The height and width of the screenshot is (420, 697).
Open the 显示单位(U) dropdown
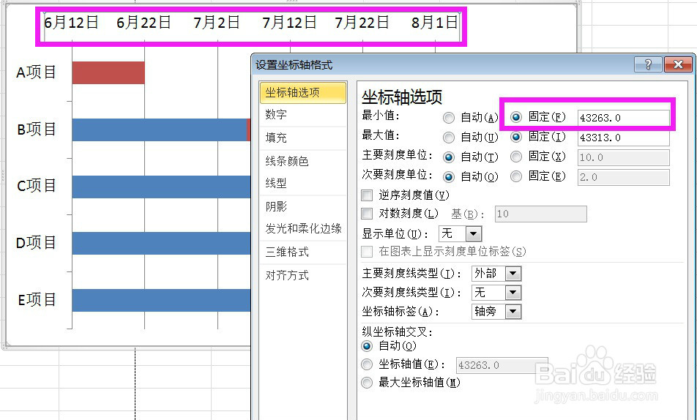(474, 233)
